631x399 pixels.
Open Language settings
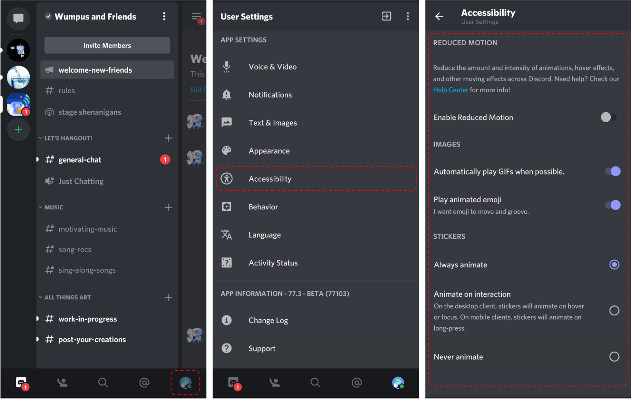coord(316,235)
